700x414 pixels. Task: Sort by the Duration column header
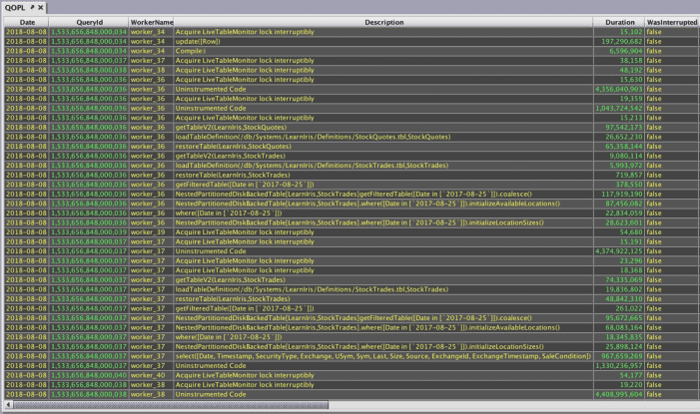coord(618,21)
